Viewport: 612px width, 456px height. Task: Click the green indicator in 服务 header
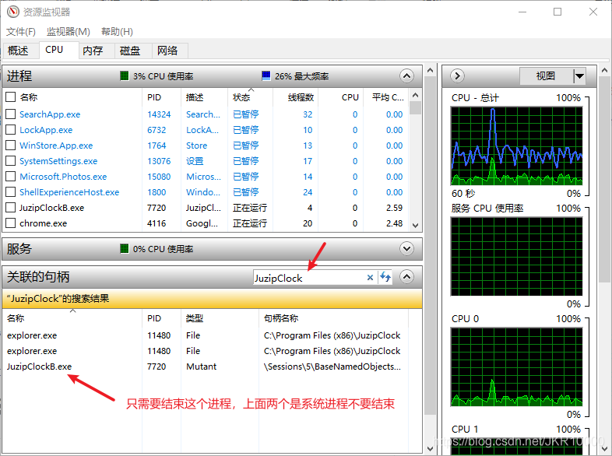(124, 248)
